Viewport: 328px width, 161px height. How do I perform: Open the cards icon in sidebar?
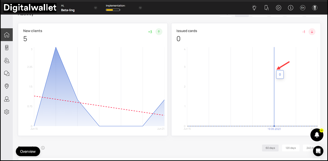coord(6,48)
